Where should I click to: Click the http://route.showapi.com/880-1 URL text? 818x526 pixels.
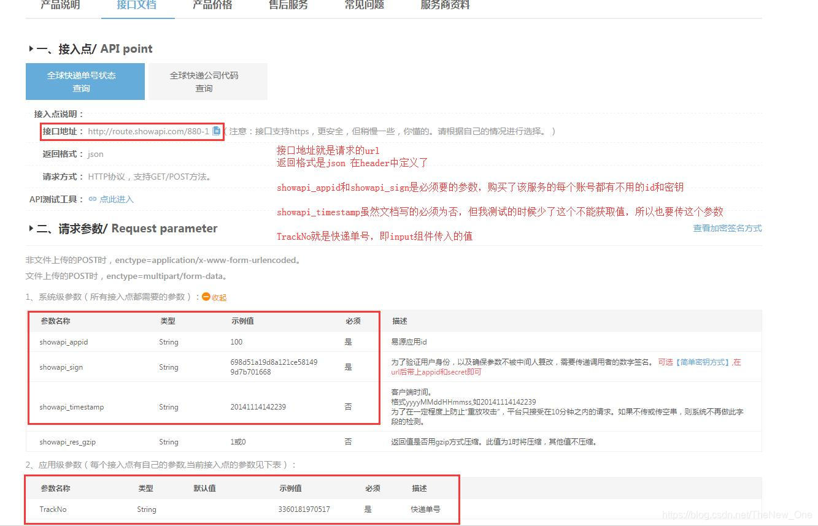pos(149,131)
